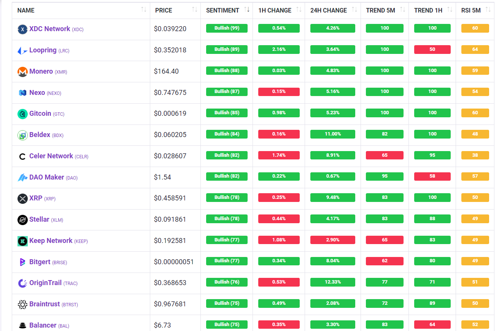The image size is (499, 331).
Task: Toggle the SENTIMENT column sort order
Action: coord(247,10)
